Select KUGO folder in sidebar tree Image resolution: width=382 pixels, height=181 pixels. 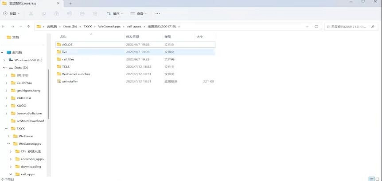[19, 106]
